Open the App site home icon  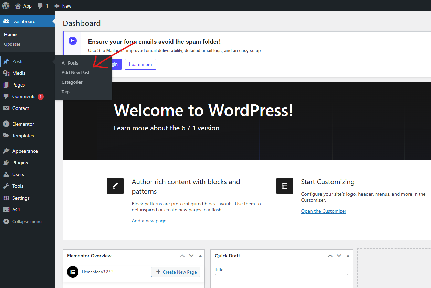tap(18, 6)
